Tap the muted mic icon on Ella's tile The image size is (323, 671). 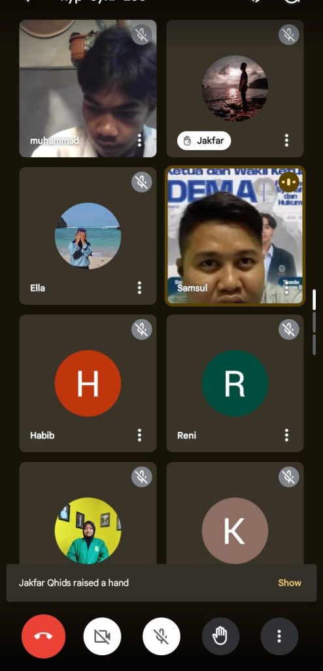(141, 182)
